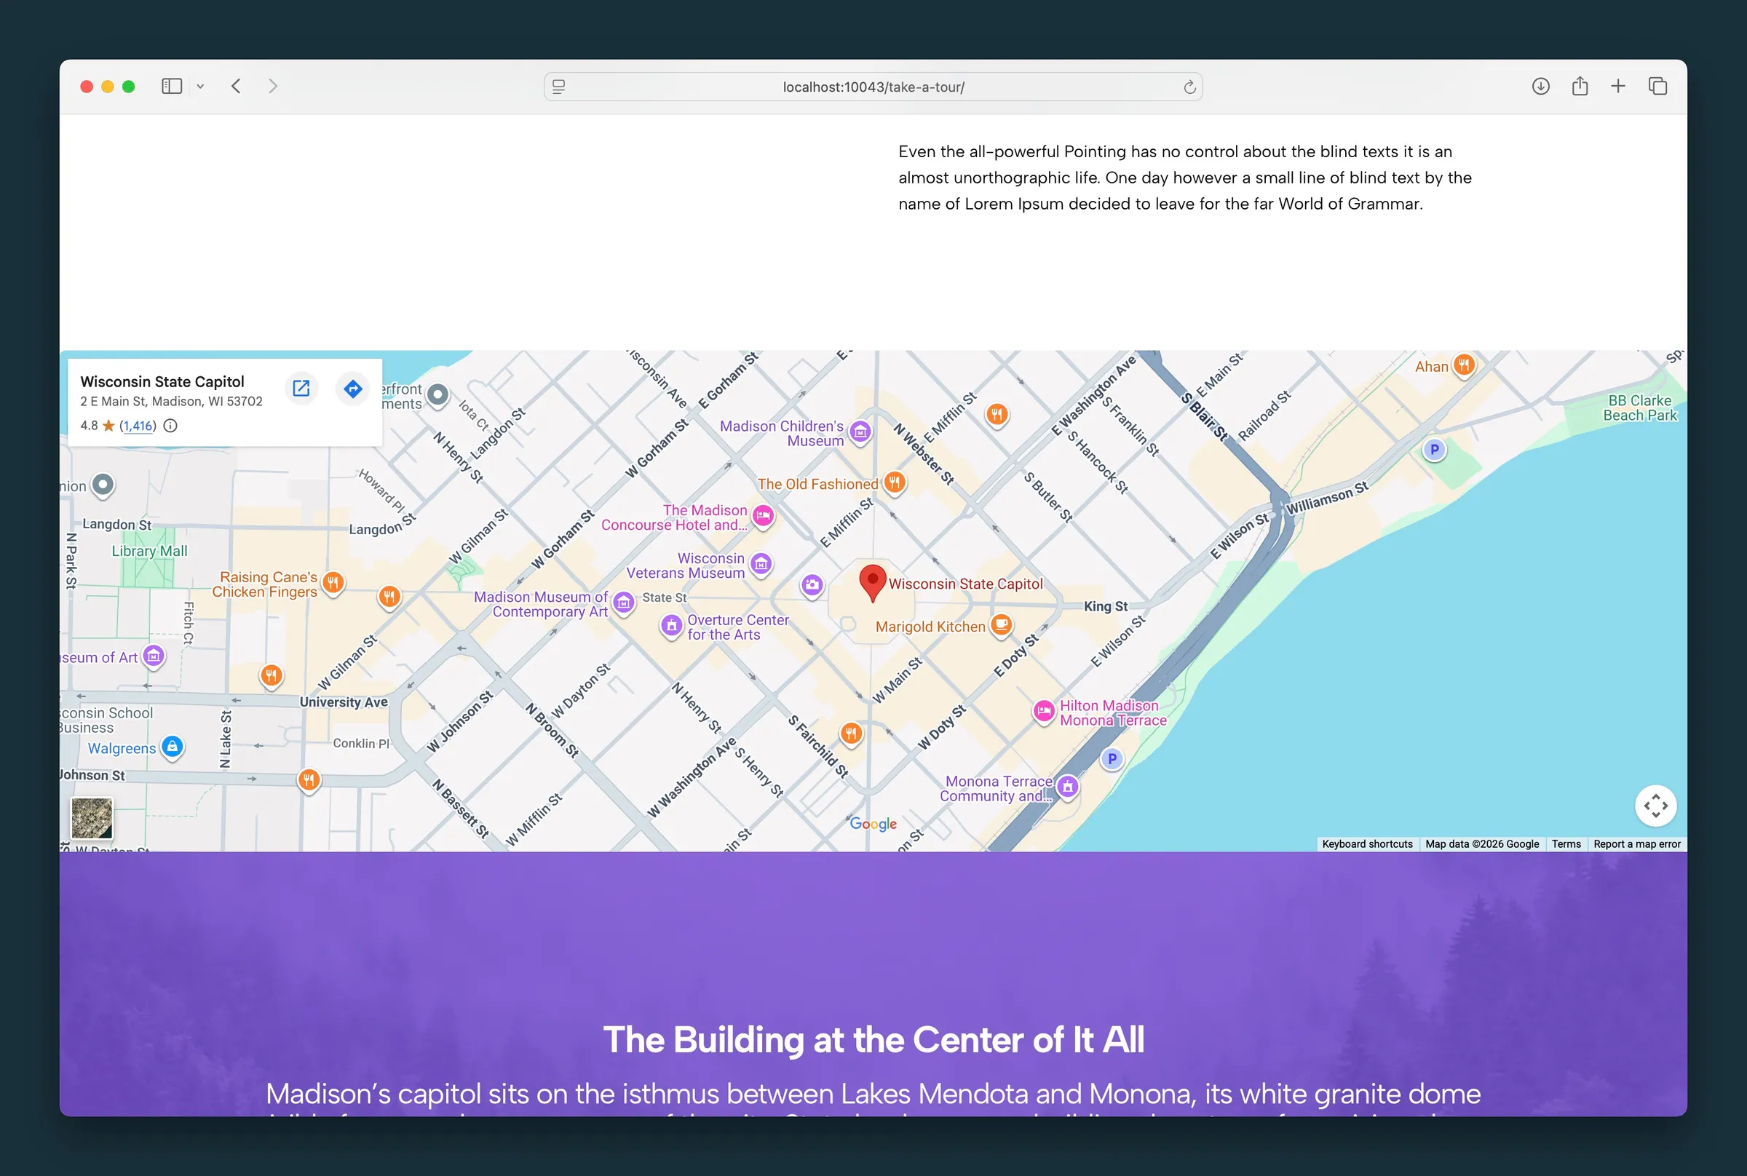This screenshot has height=1176, width=1747.
Task: Click the red Wisconsin State Capitol pin
Action: pos(872,583)
